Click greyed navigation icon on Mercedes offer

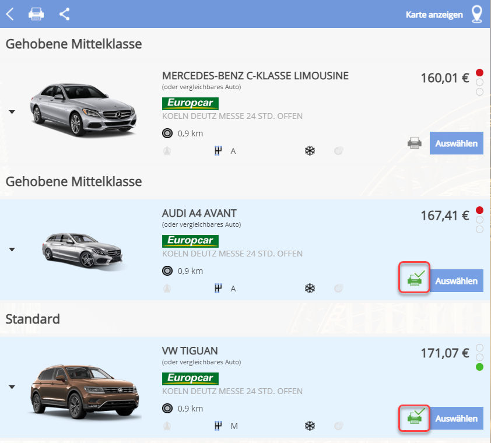[167, 151]
